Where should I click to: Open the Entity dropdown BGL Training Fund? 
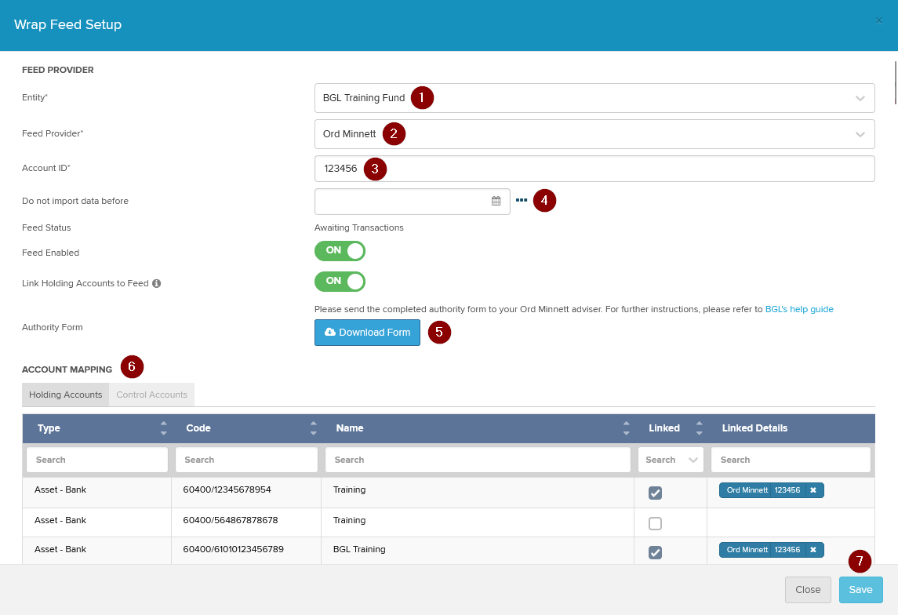pyautogui.click(x=594, y=98)
